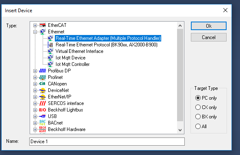Select Iot Mqtt Controller device type
The height and width of the screenshot is (155, 240).
(72, 64)
